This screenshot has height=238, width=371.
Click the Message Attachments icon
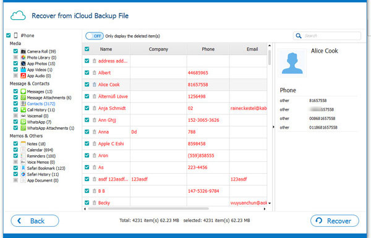pos(23,98)
